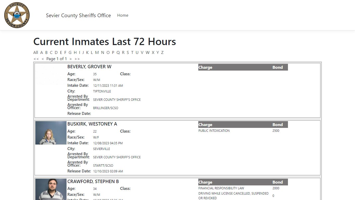Show All inmates filter
This screenshot has height=200, width=355.
(x=36, y=52)
